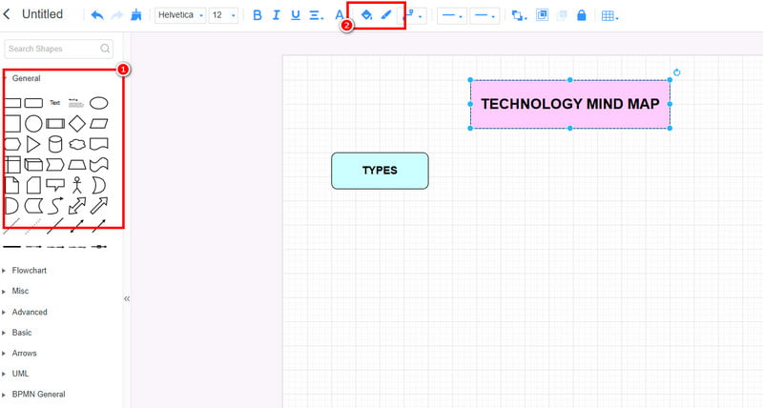Toggle bold text formatting

(x=258, y=15)
